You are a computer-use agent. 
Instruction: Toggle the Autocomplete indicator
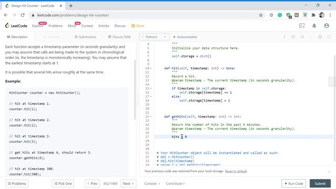coord(185,37)
